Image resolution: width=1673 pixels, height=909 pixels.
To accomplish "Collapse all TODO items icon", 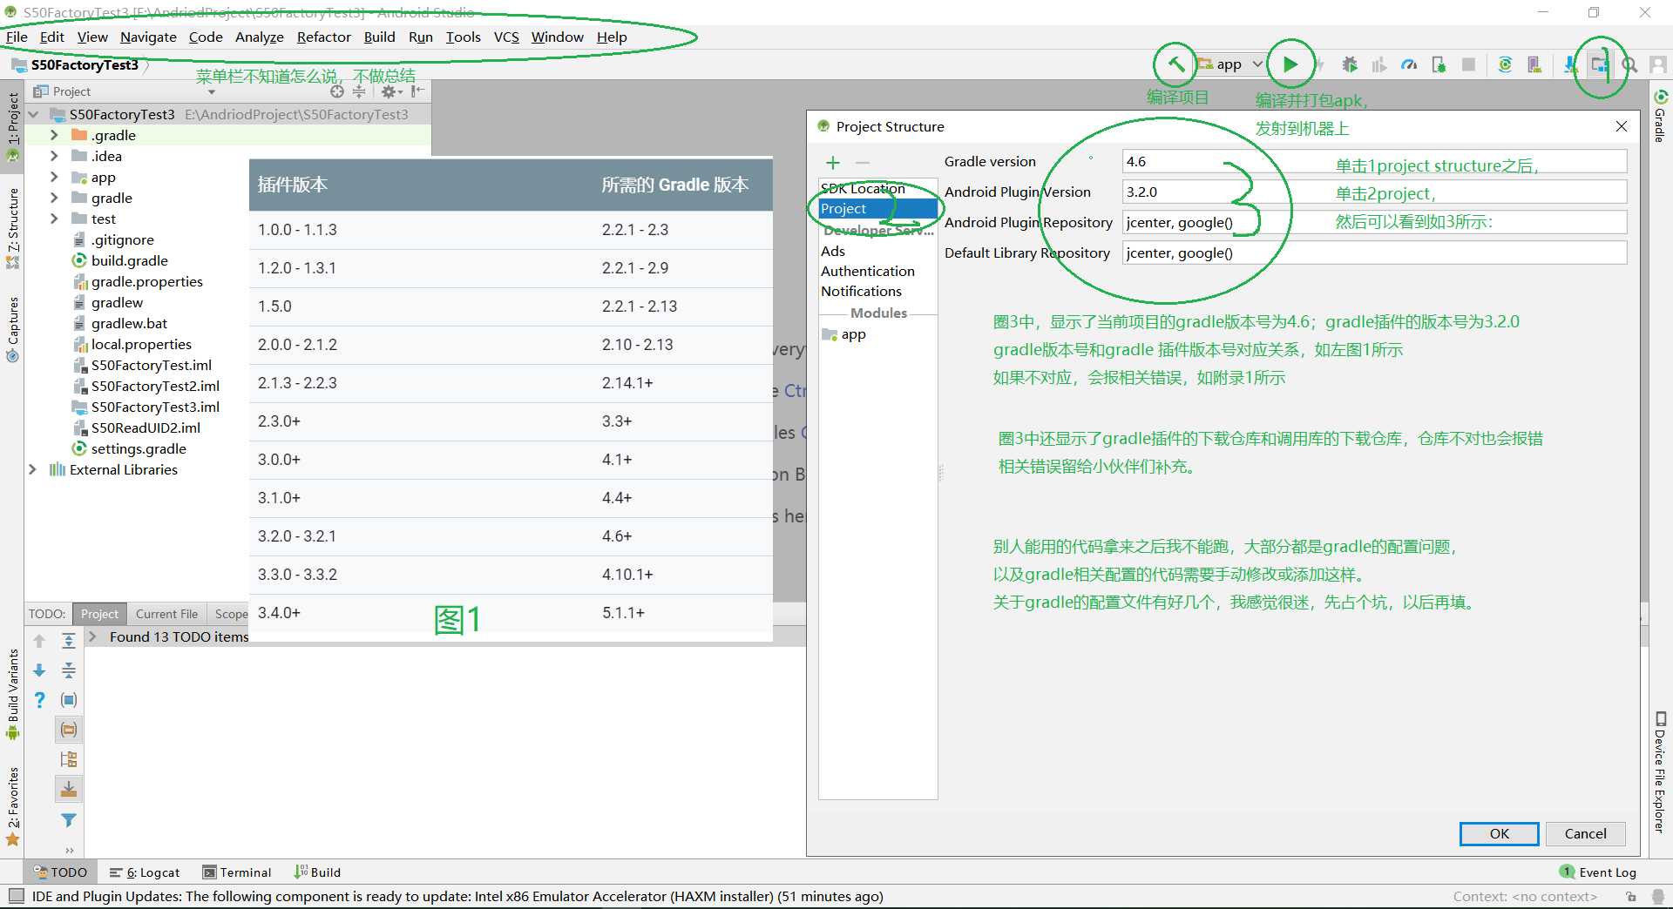I will pos(69,670).
